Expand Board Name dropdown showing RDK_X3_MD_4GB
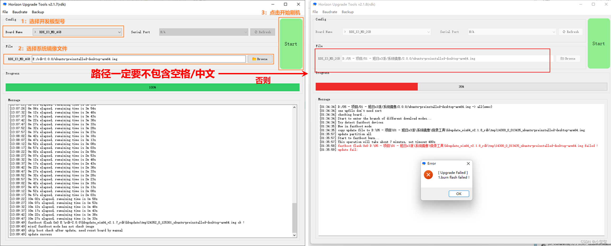 pos(77,32)
